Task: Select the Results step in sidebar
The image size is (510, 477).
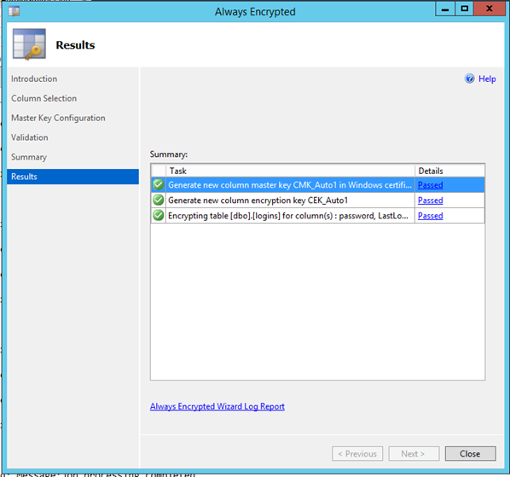Action: coord(72,177)
